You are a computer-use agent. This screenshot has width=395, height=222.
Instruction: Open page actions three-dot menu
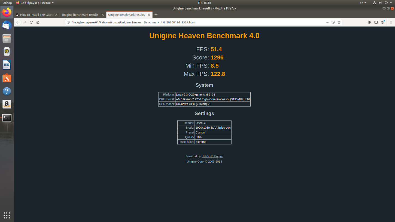[327, 22]
